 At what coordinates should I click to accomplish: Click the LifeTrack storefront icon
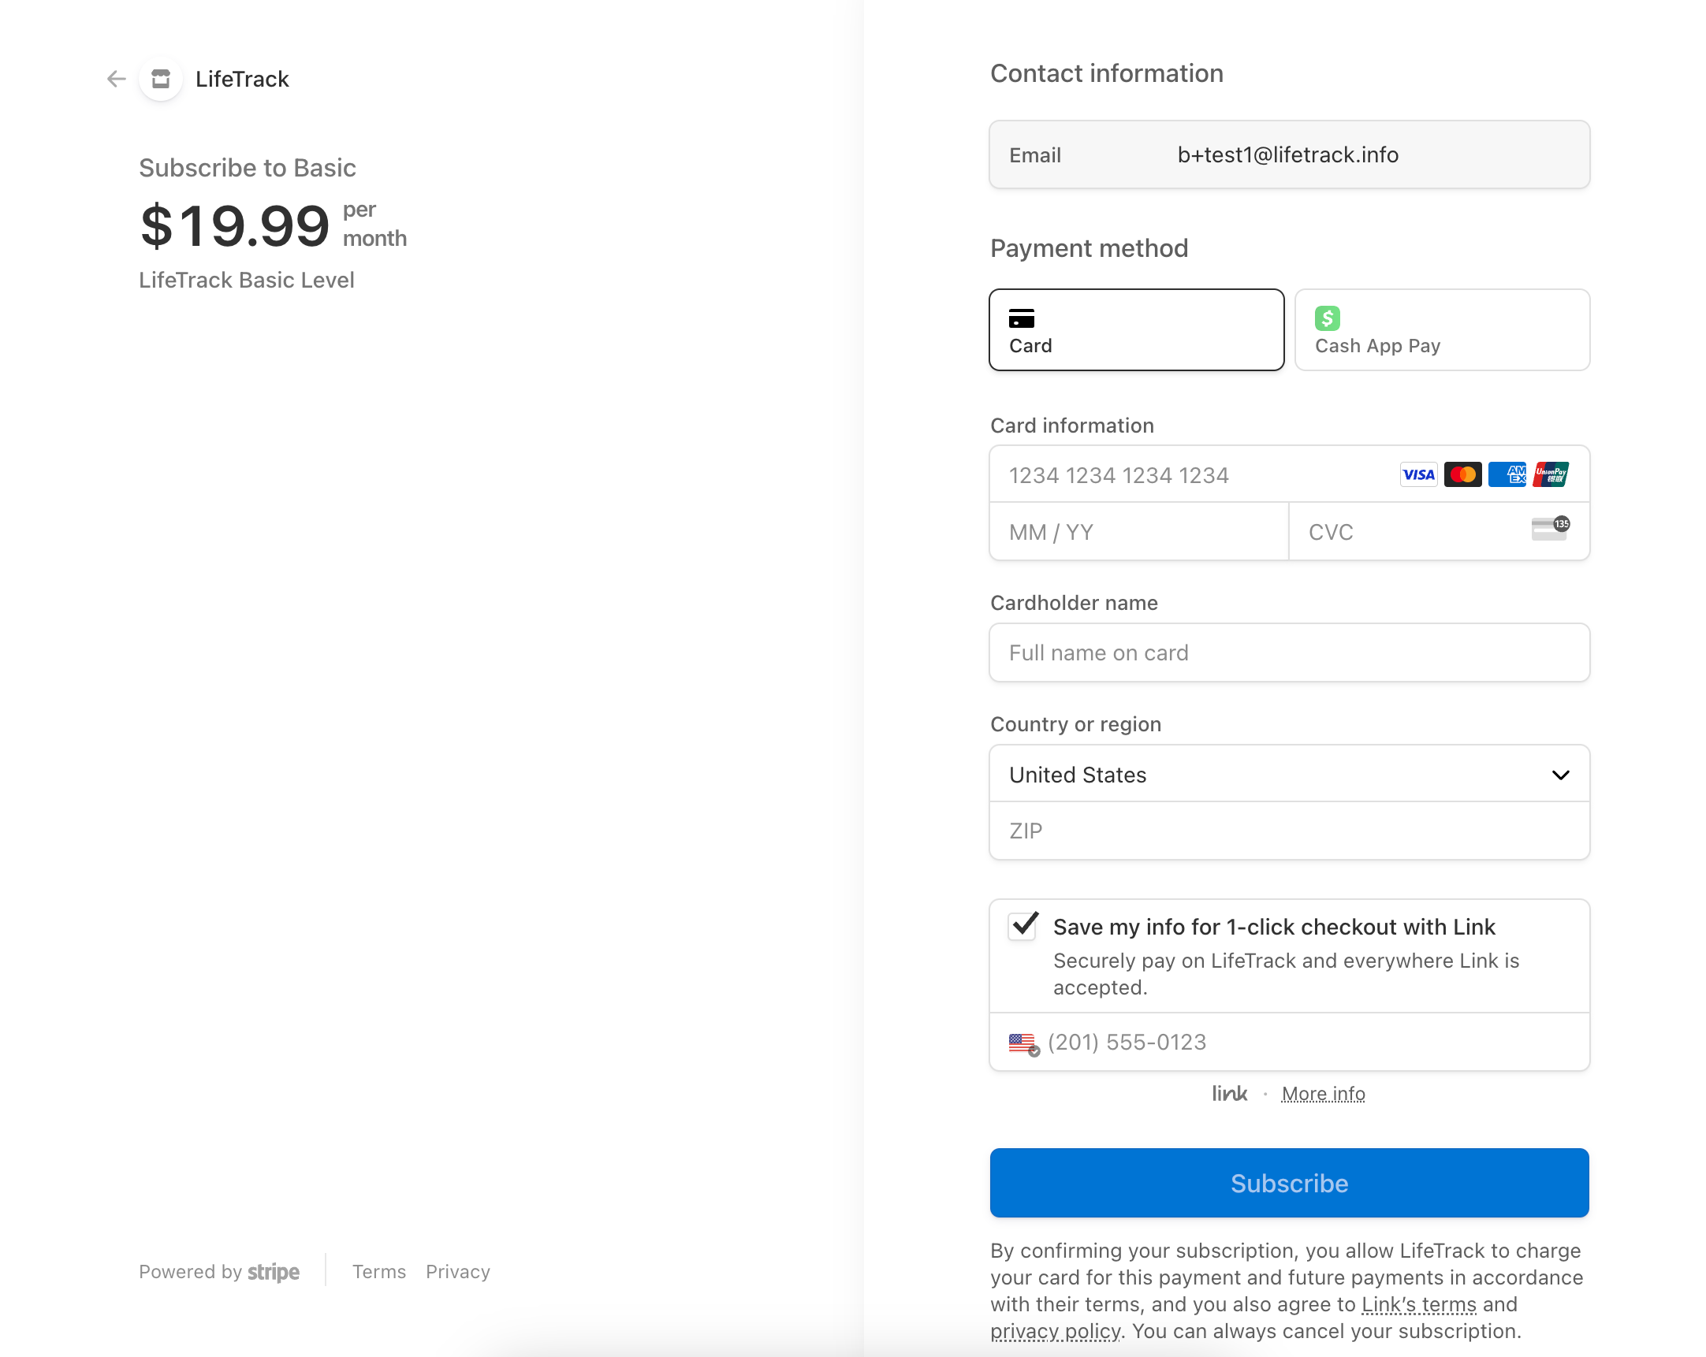(161, 79)
